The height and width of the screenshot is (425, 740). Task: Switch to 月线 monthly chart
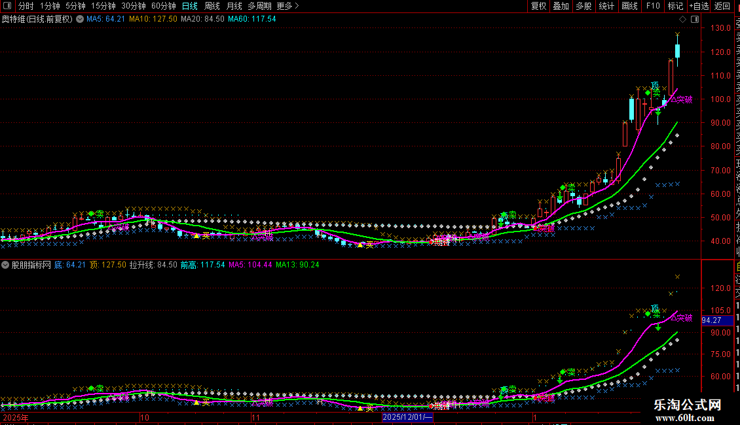pyautogui.click(x=234, y=6)
